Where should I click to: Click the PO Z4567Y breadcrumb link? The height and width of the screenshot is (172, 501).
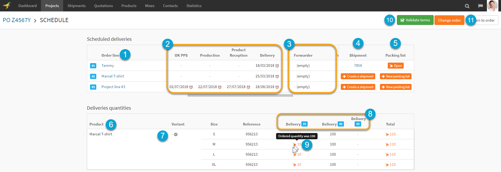point(17,20)
